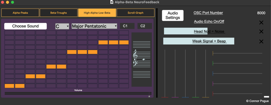Toggle Audio Echo On/Off X mark
Screen dimensions: 271x105
click(x=261, y=22)
